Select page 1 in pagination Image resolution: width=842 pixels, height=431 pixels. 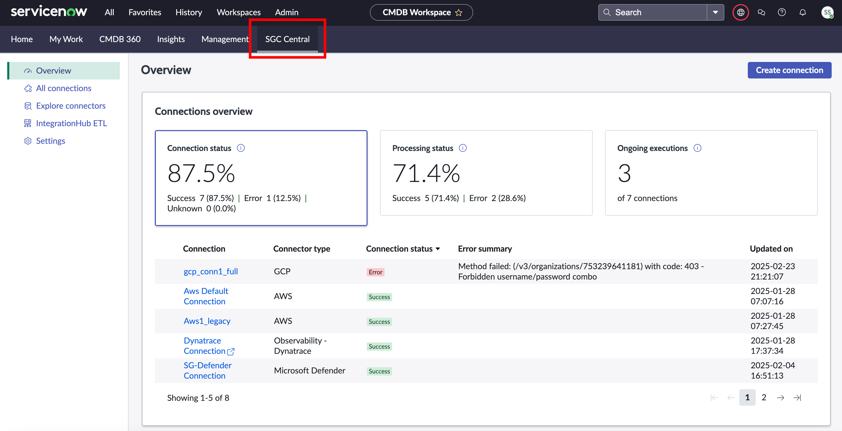tap(747, 398)
